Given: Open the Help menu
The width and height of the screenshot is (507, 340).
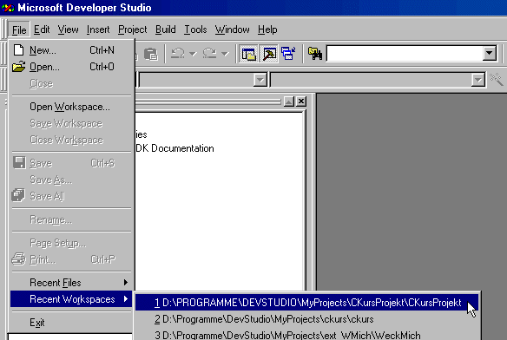Looking at the screenshot, I should [x=267, y=29].
